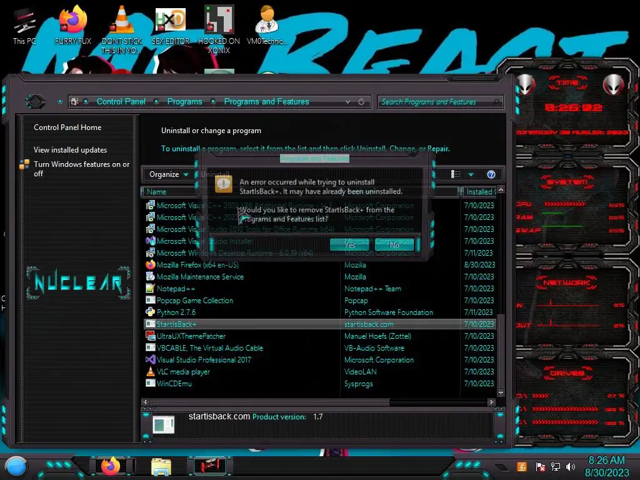
Task: Click the scroll right arrow of the list
Action: click(x=491, y=402)
